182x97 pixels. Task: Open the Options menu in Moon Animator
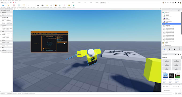(52, 34)
